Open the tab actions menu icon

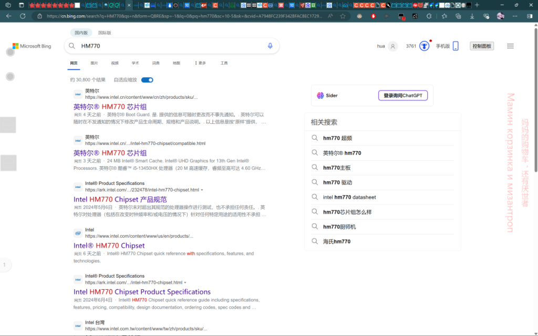click(21, 5)
